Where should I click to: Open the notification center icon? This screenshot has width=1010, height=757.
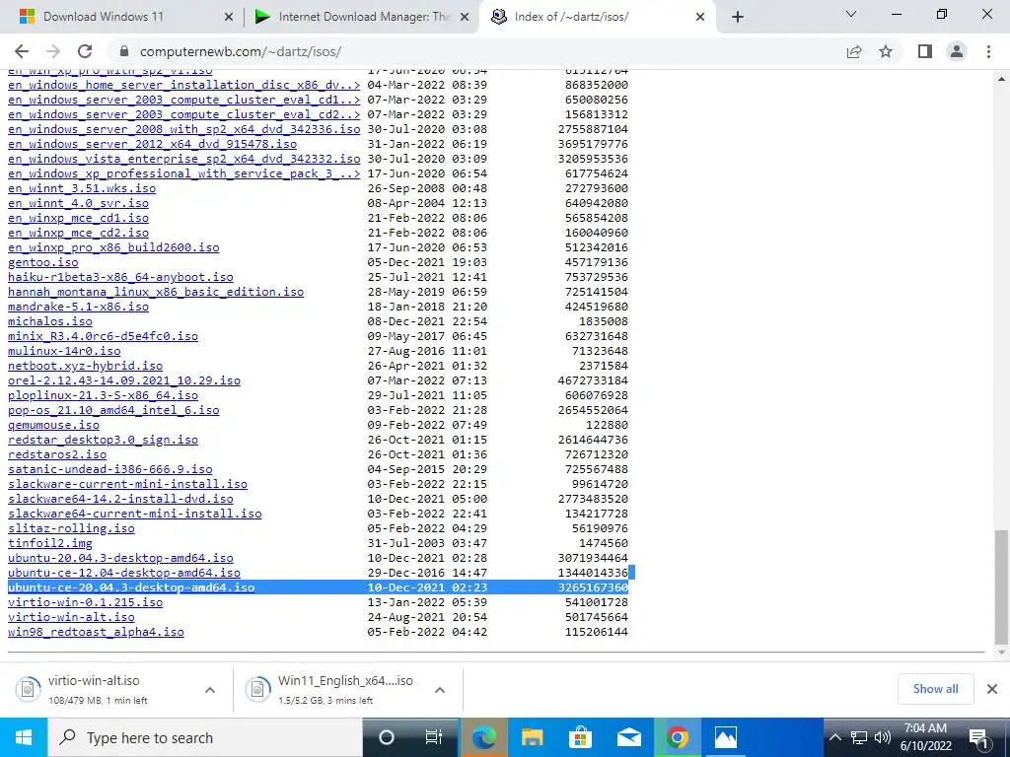[979, 737]
